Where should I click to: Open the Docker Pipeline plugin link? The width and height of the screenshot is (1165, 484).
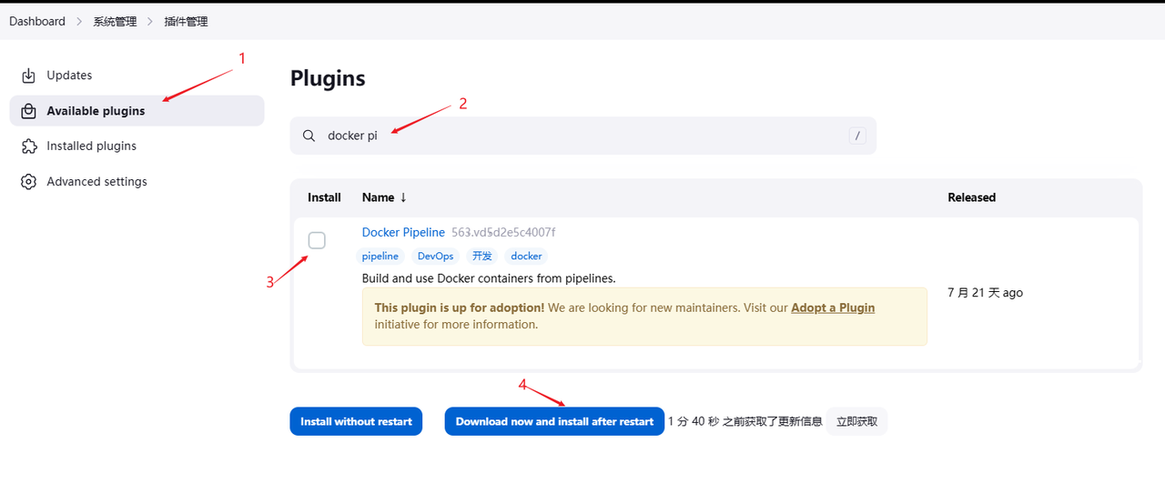click(x=403, y=232)
